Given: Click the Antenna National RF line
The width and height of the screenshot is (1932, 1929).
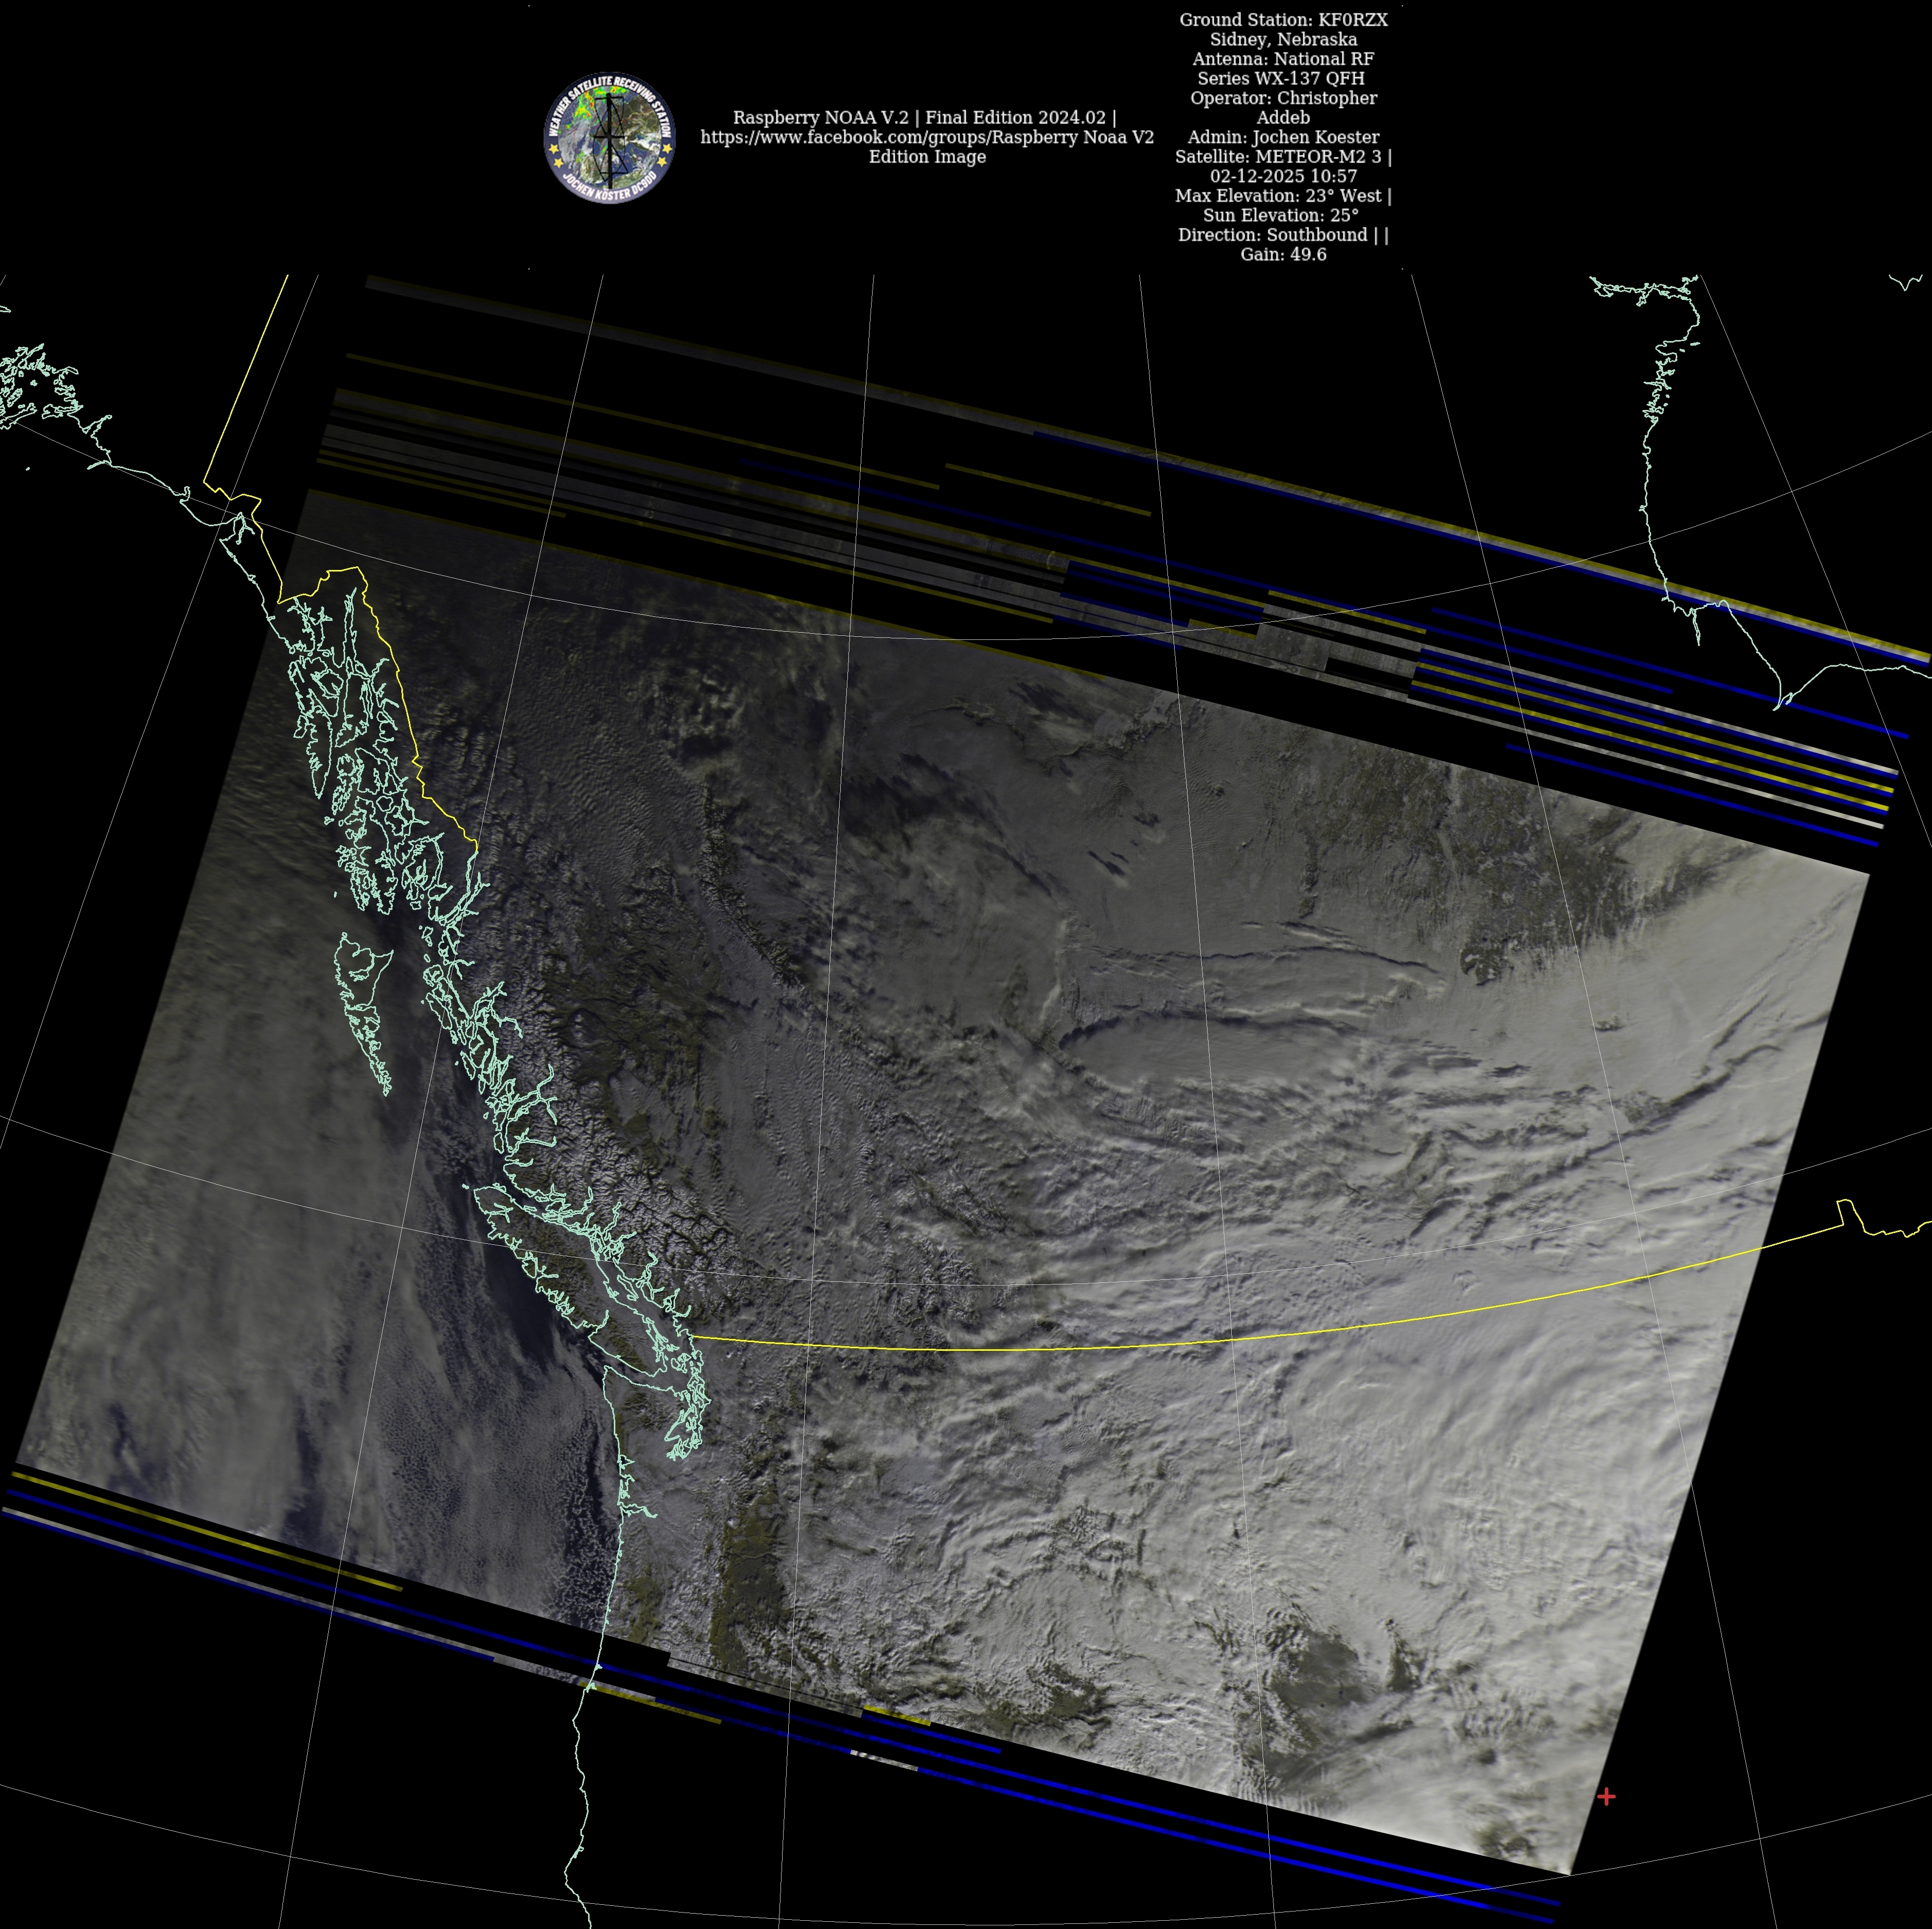Looking at the screenshot, I should tap(1283, 59).
